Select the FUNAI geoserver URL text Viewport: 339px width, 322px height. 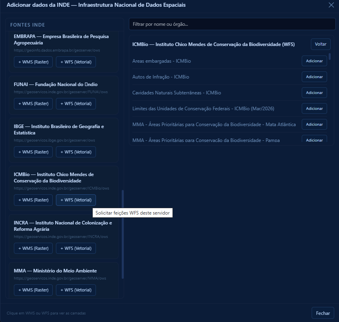pos(61,92)
